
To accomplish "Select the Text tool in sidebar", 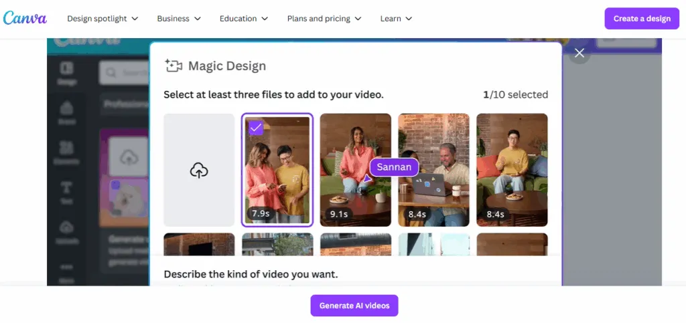I will coord(67,191).
